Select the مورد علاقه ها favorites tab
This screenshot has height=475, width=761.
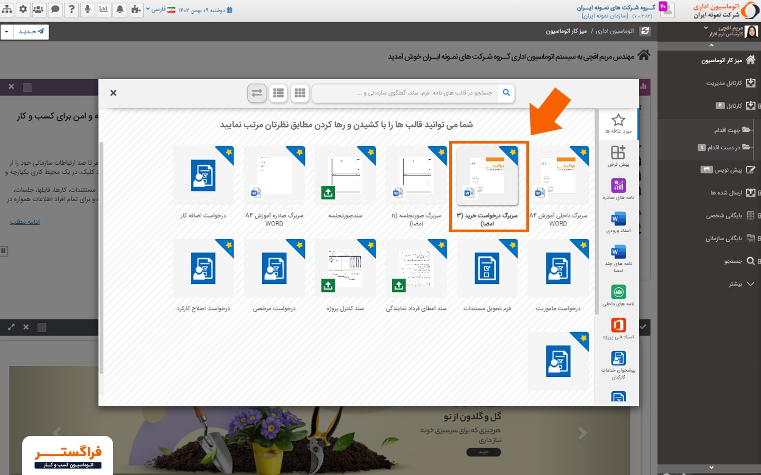pyautogui.click(x=618, y=123)
